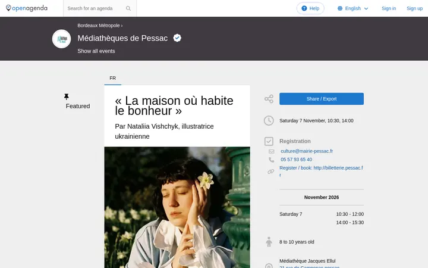Click the child age icon

click(x=269, y=242)
